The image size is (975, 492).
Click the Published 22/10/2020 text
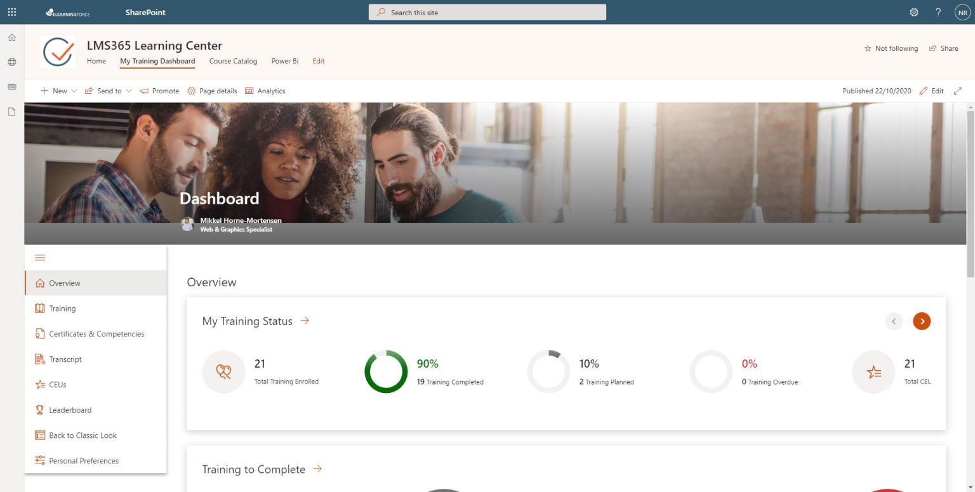[877, 91]
